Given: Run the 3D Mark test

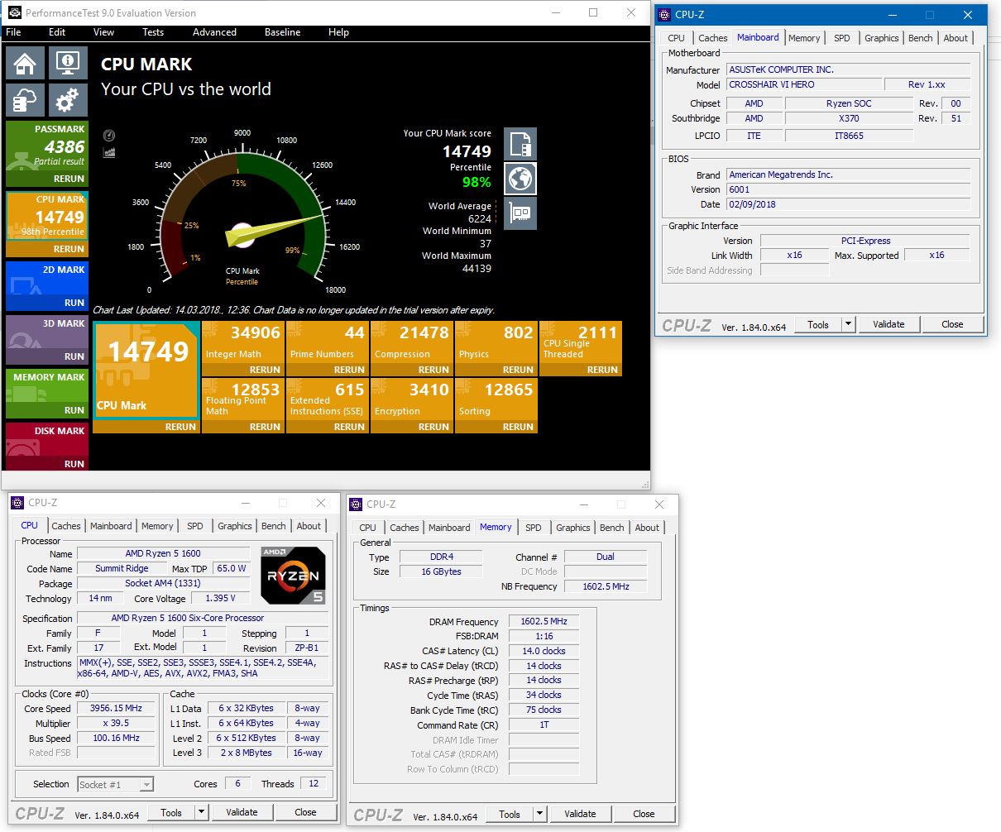Looking at the screenshot, I should [74, 356].
